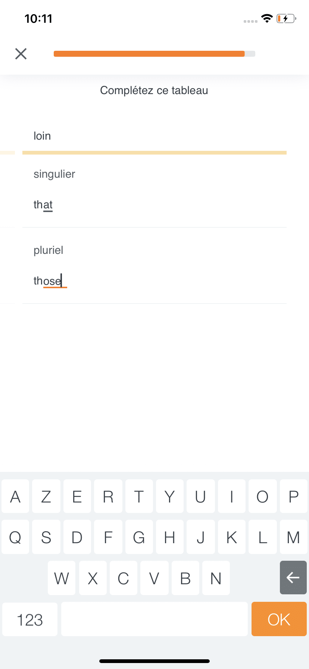Tap the letter A key

15,496
